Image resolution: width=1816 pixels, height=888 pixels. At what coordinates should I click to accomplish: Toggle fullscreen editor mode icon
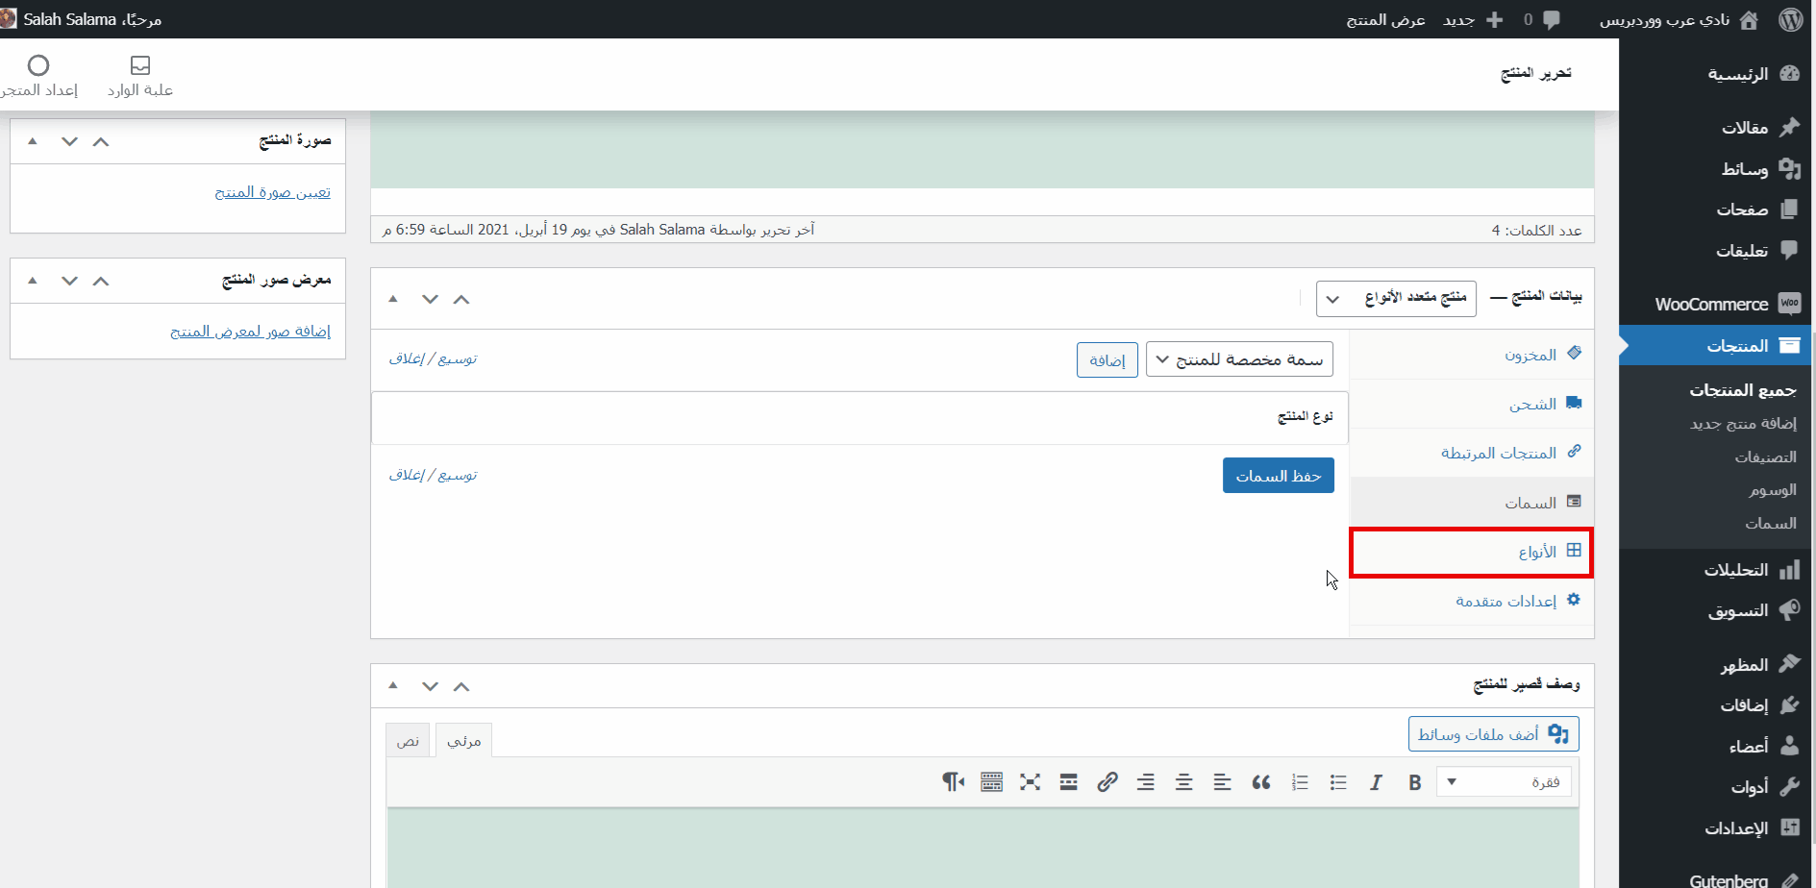click(x=1030, y=782)
